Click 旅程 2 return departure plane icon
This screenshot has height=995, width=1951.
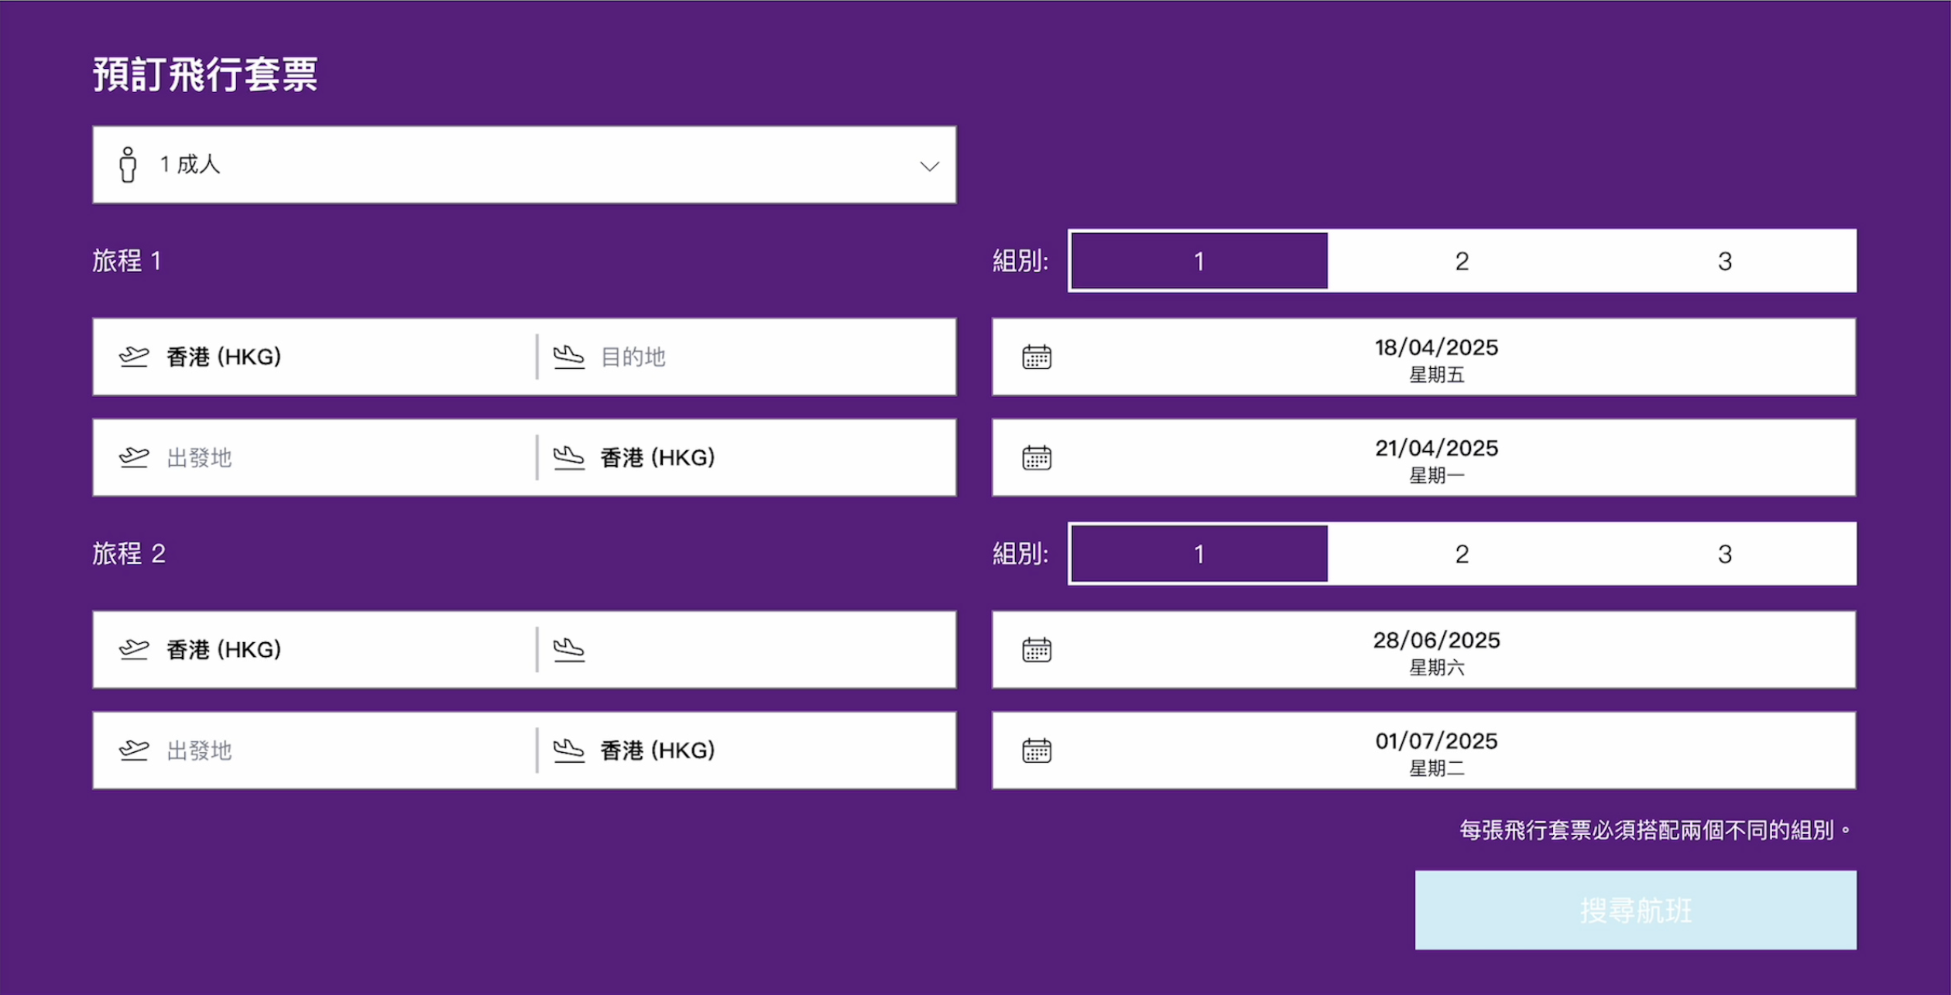(134, 751)
